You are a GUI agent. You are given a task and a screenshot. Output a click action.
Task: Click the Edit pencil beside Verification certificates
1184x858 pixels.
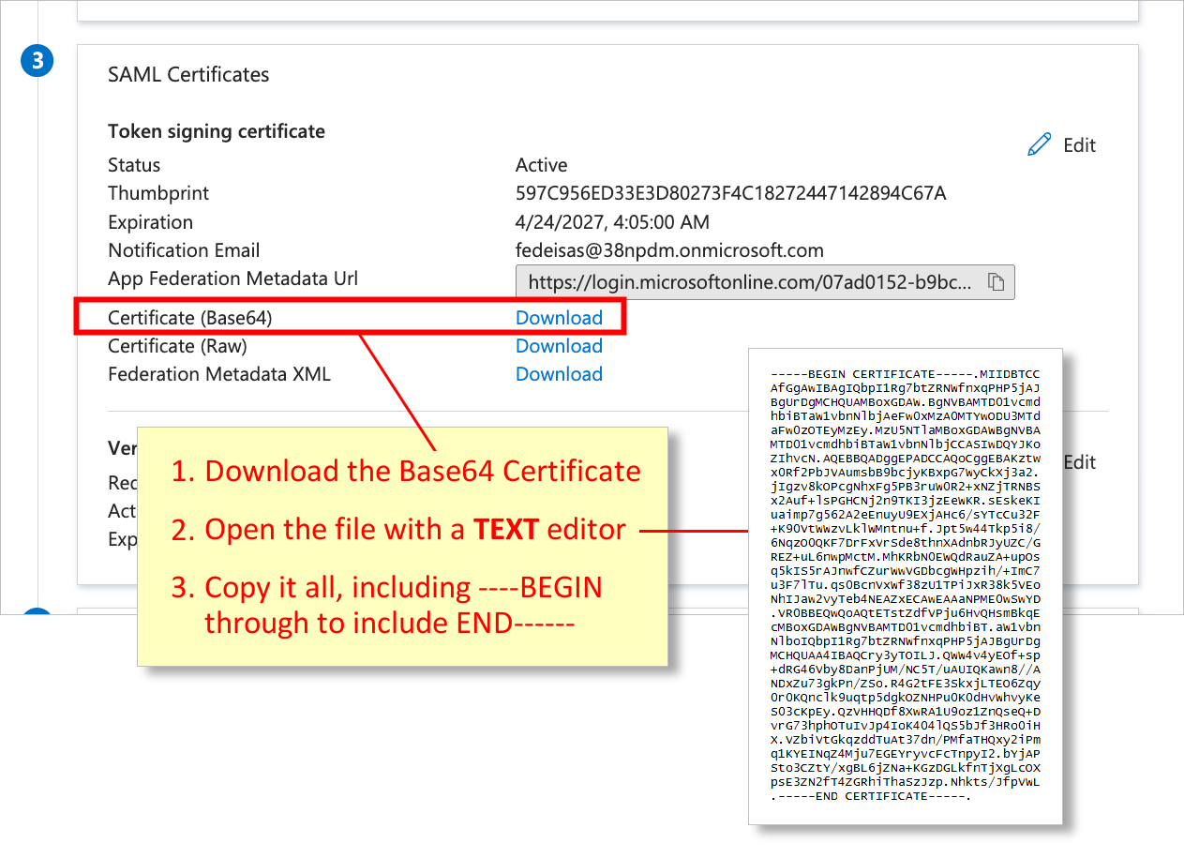click(x=1039, y=461)
